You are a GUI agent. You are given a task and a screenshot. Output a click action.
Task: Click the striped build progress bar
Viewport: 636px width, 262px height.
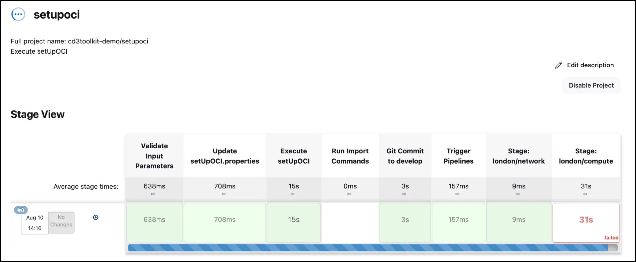pyautogui.click(x=368, y=248)
